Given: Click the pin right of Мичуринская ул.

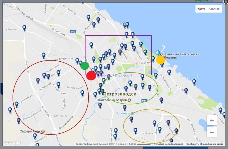Looking at the screenshot, I should (82, 93).
